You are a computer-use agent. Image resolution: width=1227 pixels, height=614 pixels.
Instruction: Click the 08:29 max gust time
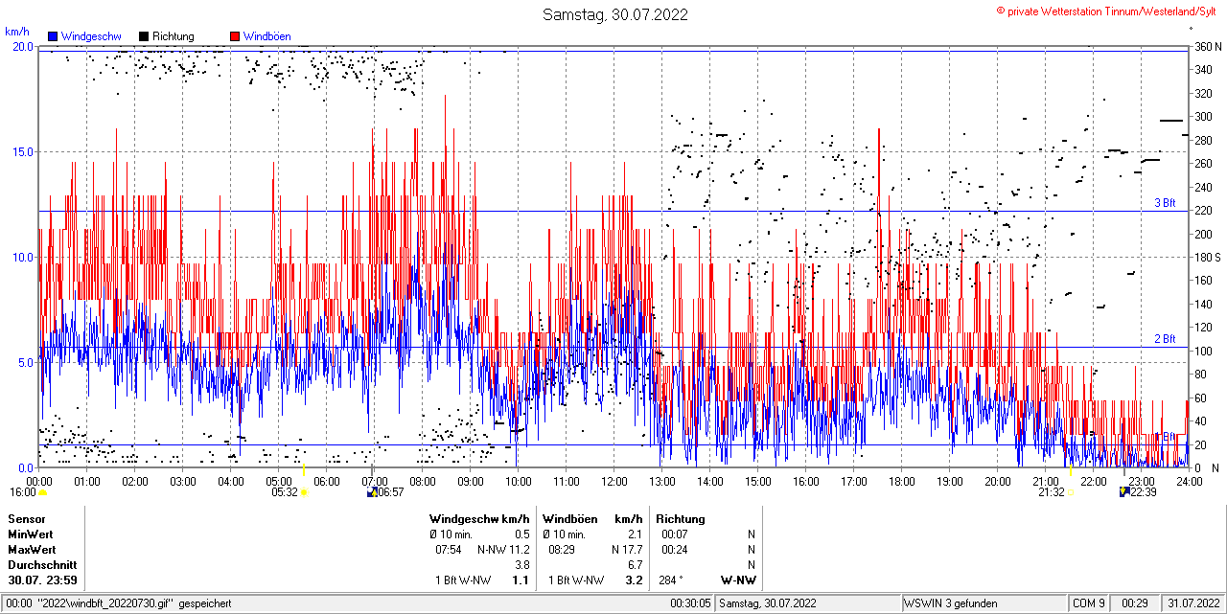pyautogui.click(x=562, y=550)
